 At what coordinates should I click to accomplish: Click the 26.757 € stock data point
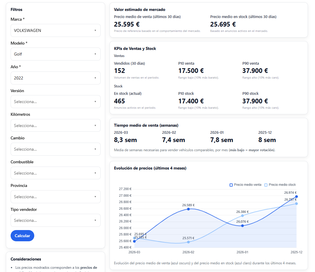[x=296, y=203]
